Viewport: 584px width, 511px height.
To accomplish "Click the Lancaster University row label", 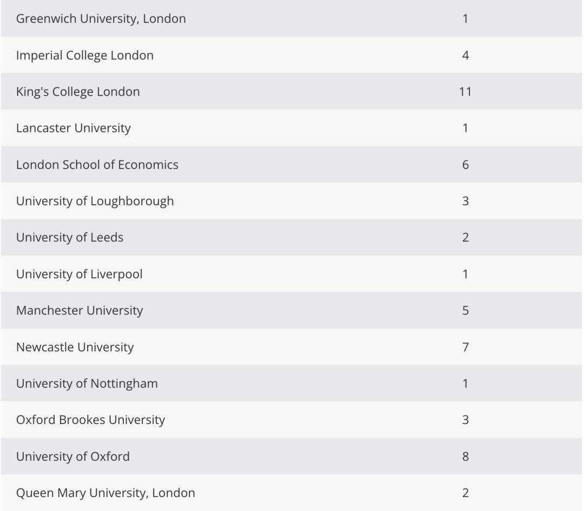I will [73, 128].
